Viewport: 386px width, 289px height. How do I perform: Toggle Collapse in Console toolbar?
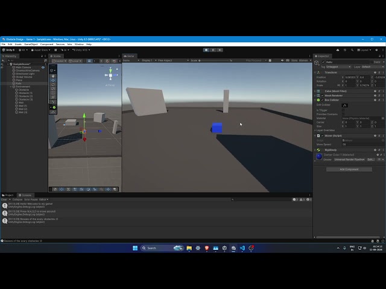[17, 199]
